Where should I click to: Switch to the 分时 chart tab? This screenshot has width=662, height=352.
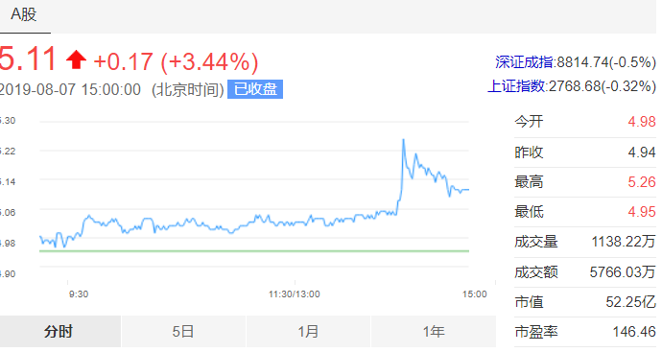pyautogui.click(x=59, y=332)
